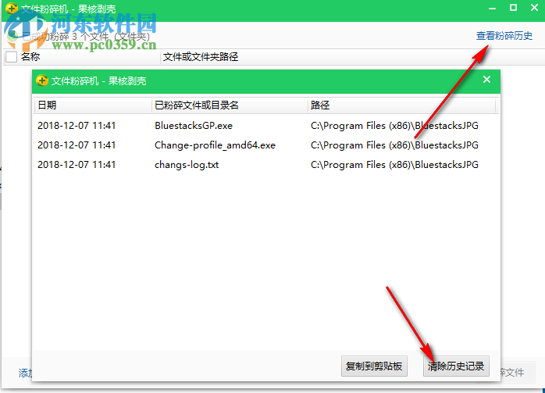This screenshot has height=393, width=545.
Task: Close the shred history dialog
Action: coord(486,80)
